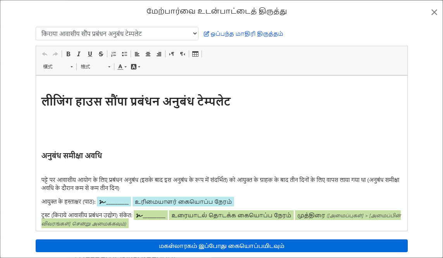Click the Undo arrow icon

[x=45, y=54]
